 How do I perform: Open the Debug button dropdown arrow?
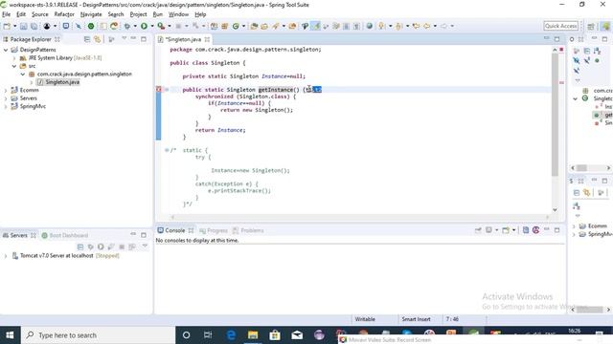coord(135,26)
